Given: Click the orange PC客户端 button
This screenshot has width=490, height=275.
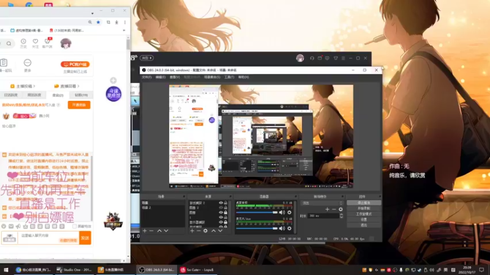Looking at the screenshot, I should click(75, 64).
